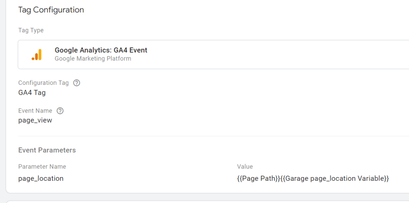The height and width of the screenshot is (203, 409).
Task: Click the Page Path variable value
Action: pos(258,178)
